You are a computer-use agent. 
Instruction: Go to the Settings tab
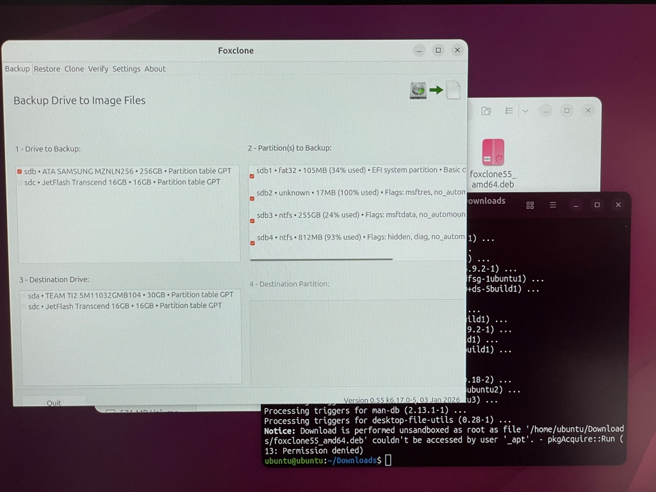[126, 69]
